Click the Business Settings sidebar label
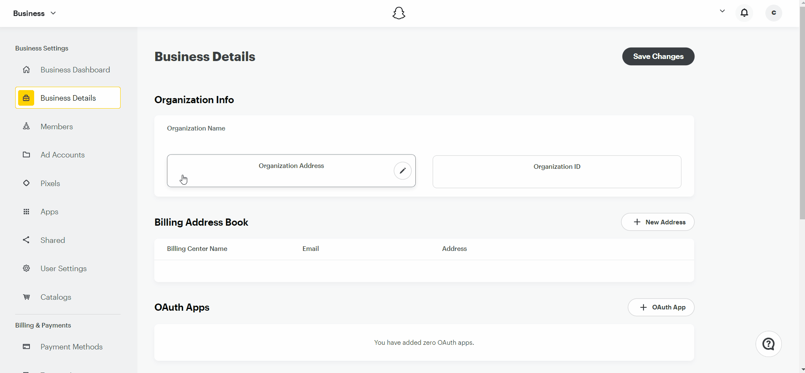The image size is (805, 373). tap(42, 48)
